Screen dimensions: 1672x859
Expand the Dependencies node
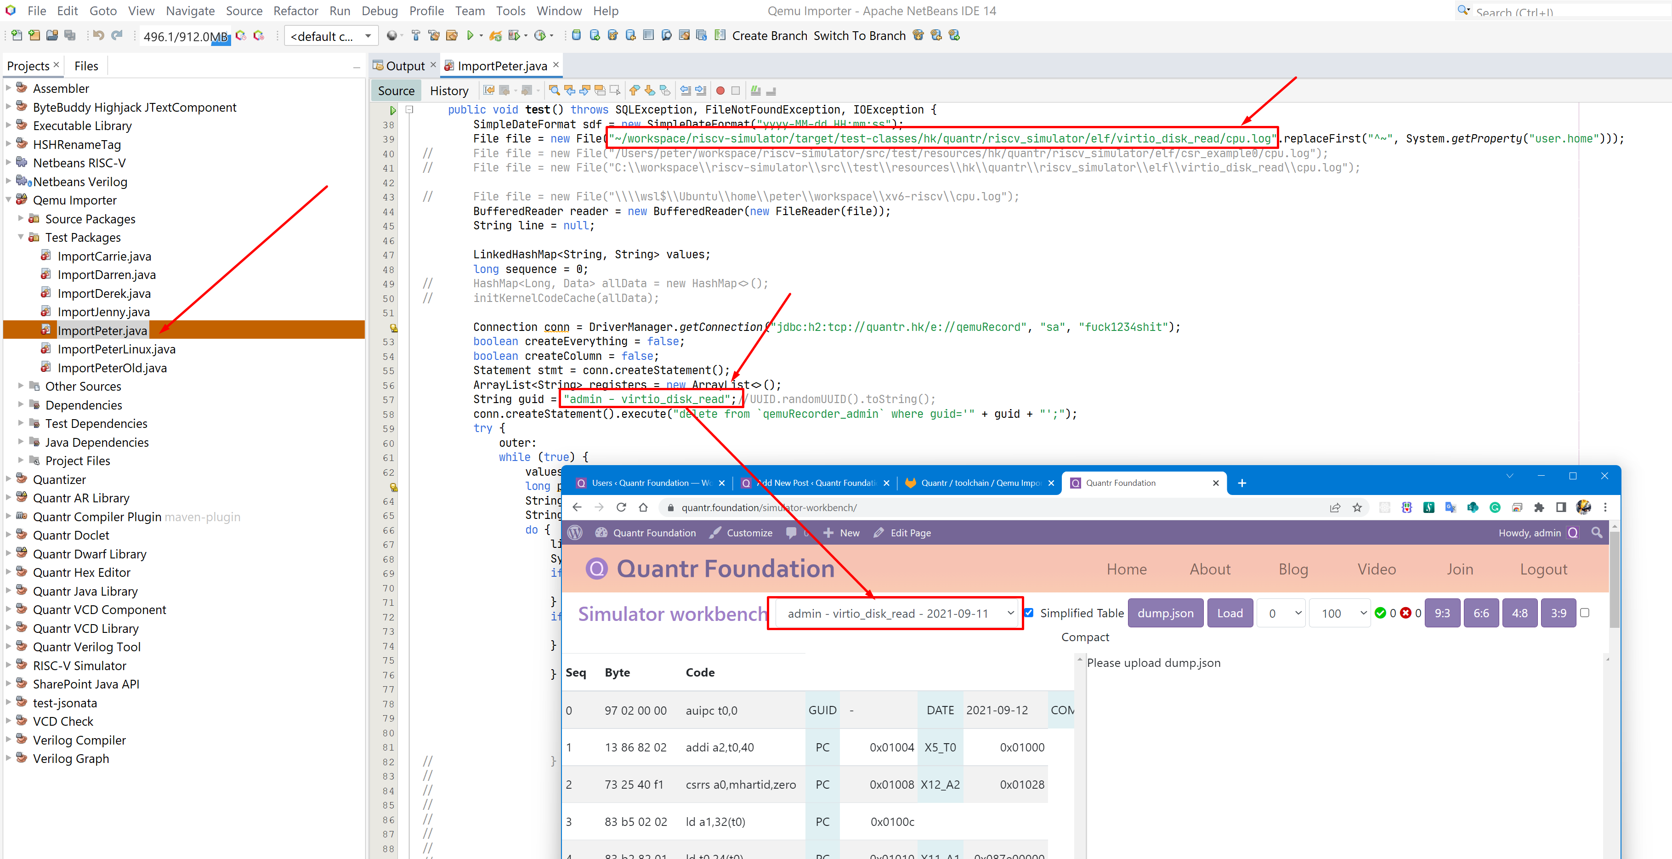(x=21, y=404)
